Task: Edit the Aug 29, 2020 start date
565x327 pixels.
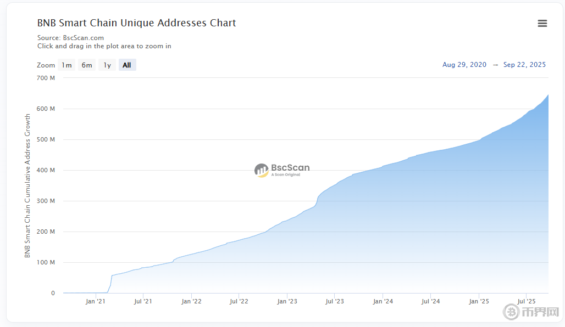Action: tap(464, 65)
